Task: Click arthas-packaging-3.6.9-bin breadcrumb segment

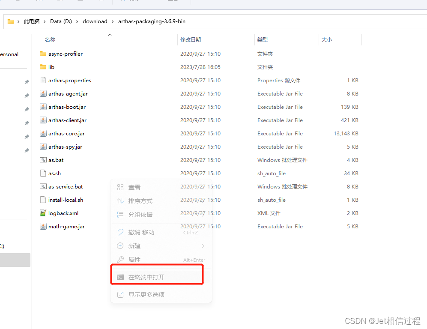Action: point(152,21)
